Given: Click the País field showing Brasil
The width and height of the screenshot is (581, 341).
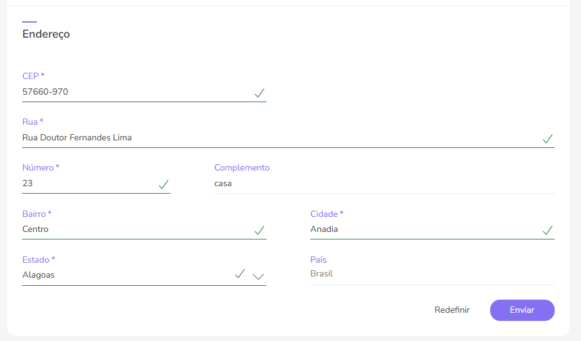Looking at the screenshot, I should (431, 274).
